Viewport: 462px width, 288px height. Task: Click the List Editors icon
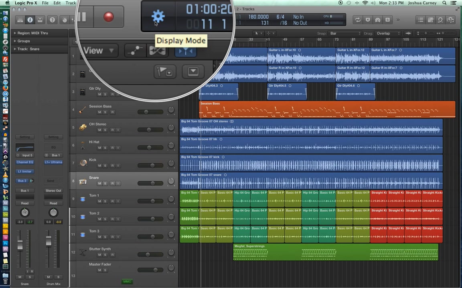click(x=420, y=20)
